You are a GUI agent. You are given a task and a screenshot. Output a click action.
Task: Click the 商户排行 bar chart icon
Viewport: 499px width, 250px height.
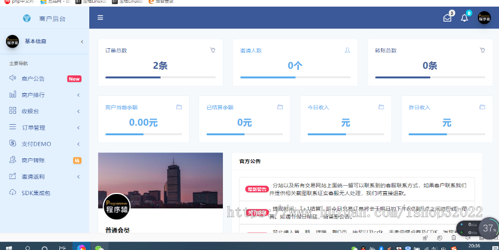pos(12,94)
